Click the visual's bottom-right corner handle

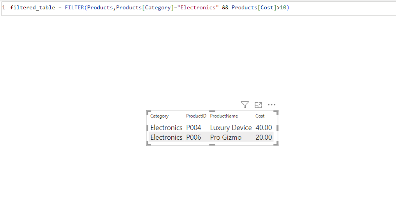point(276,144)
